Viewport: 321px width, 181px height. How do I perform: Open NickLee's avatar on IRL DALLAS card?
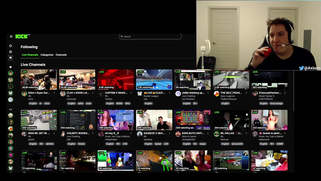[x=216, y=134]
